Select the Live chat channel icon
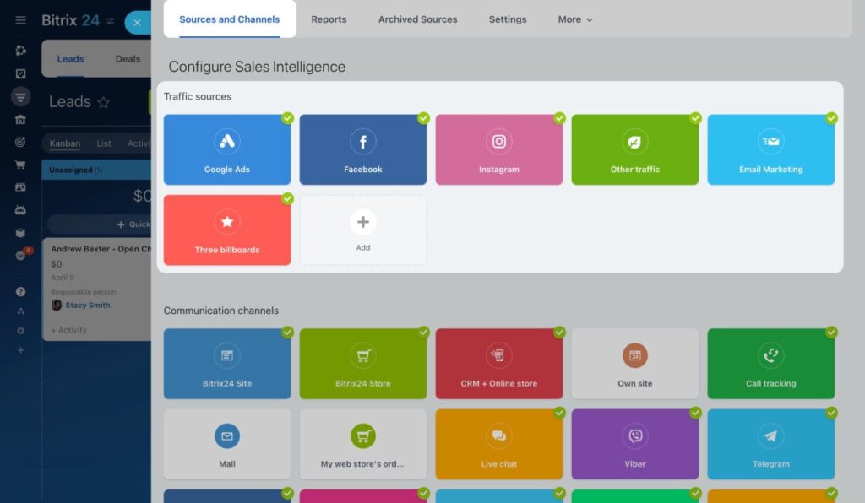This screenshot has width=865, height=503. [498, 437]
